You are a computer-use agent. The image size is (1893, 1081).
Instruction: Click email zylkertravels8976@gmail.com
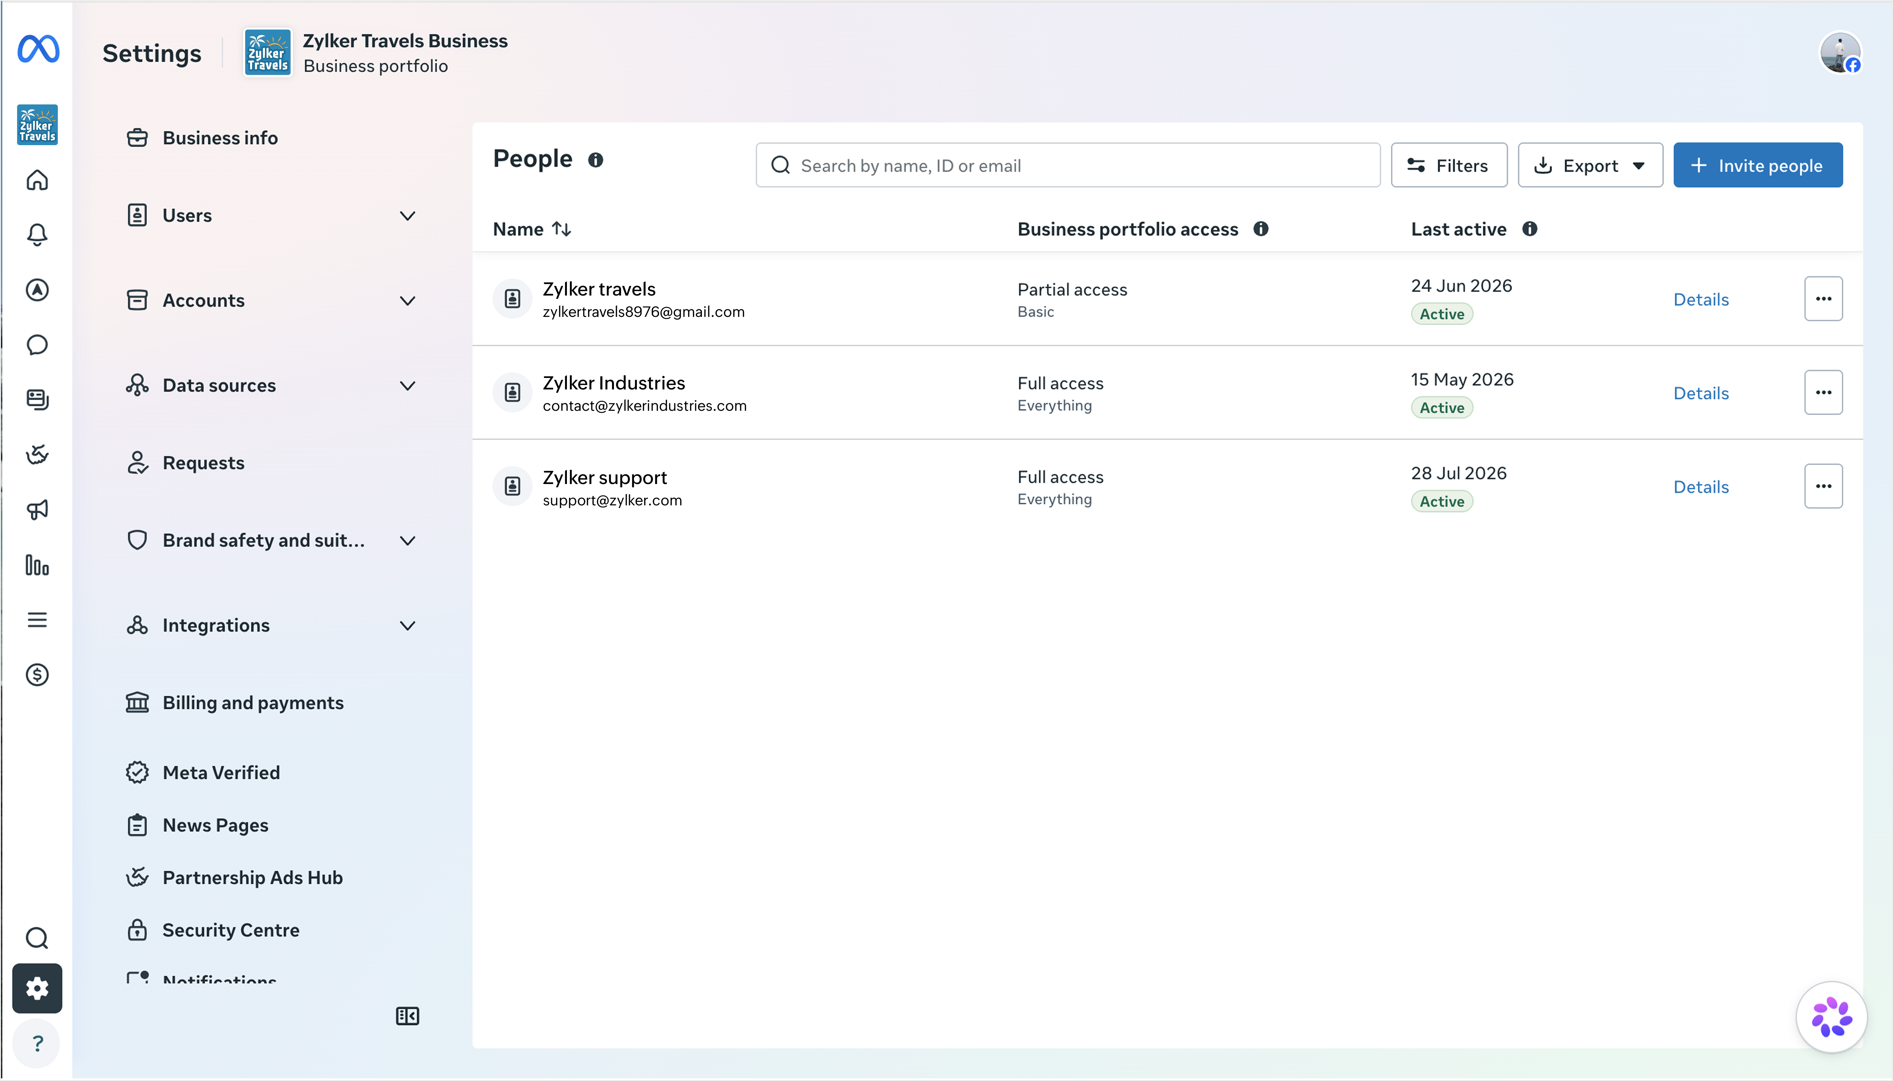tap(643, 313)
